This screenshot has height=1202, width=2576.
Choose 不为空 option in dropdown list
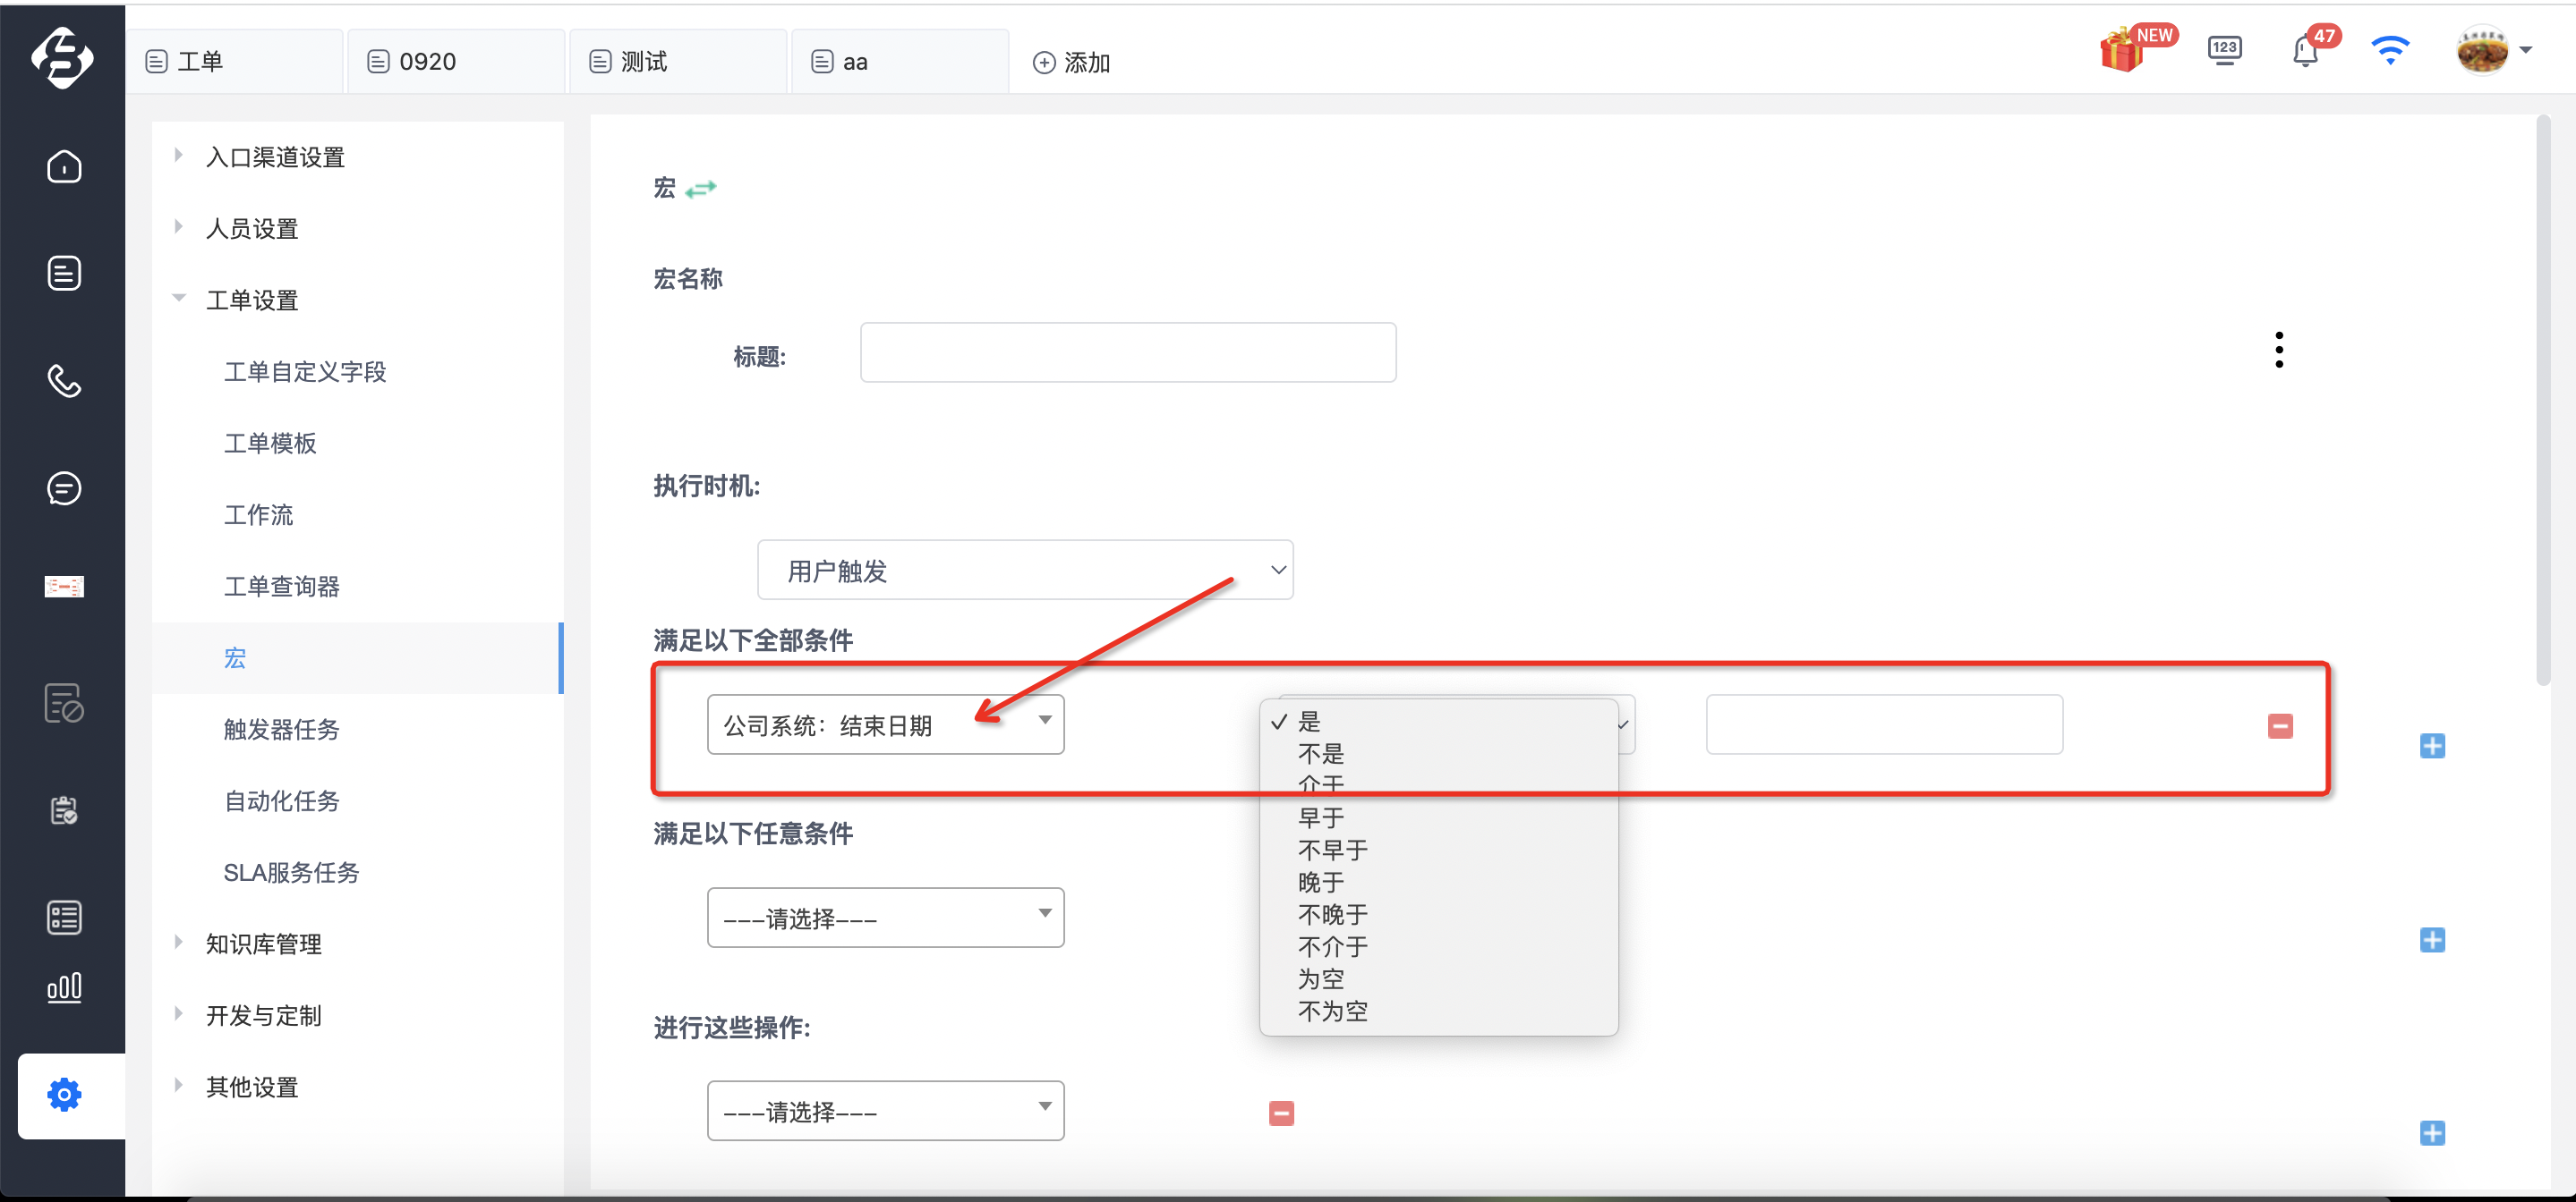1332,1012
